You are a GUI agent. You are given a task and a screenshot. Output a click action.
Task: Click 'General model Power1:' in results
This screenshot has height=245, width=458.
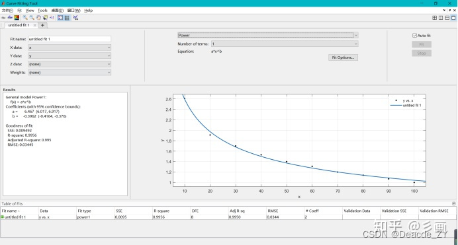pyautogui.click(x=26, y=97)
